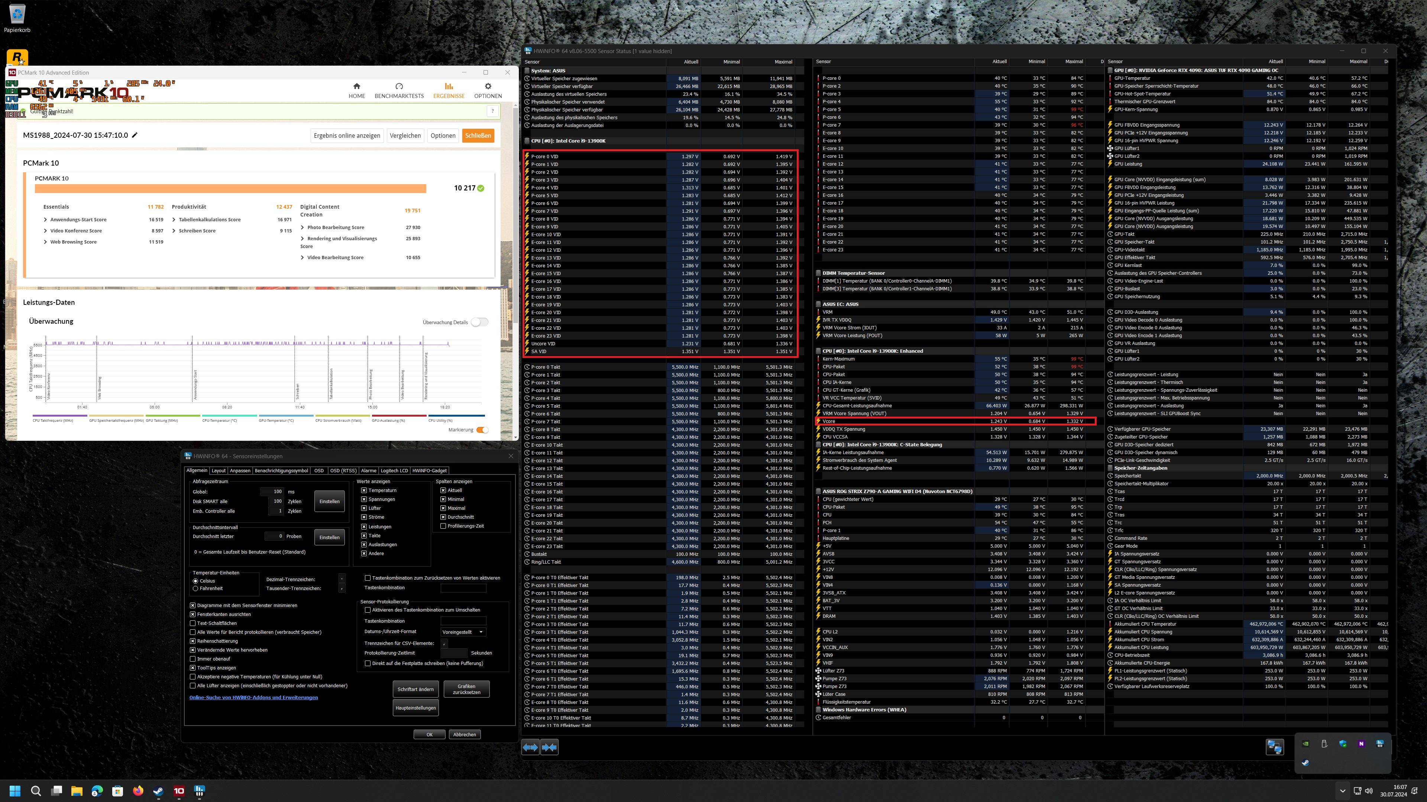Open Alarme tab
The image size is (1427, 802).
coord(369,470)
